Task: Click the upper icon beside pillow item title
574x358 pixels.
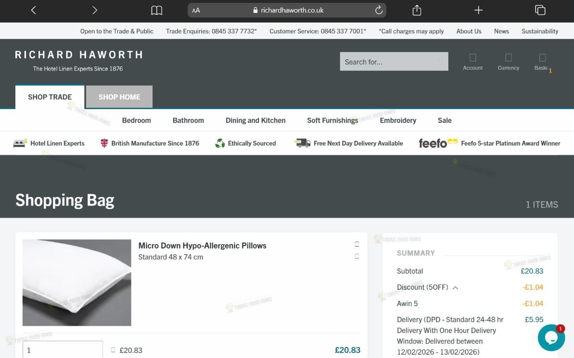Action: [x=357, y=244]
